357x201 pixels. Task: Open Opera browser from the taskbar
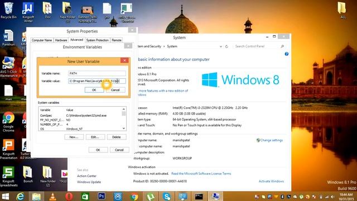[x=69, y=196]
